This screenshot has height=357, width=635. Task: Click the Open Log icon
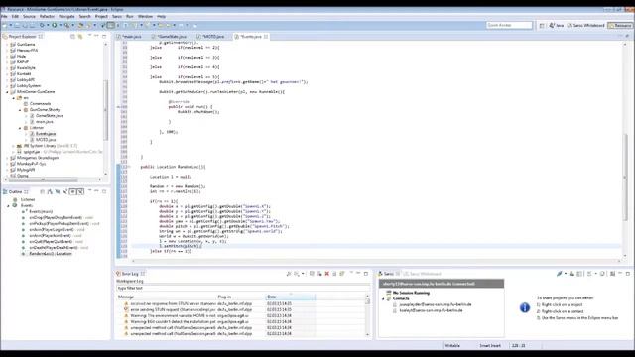334,274
